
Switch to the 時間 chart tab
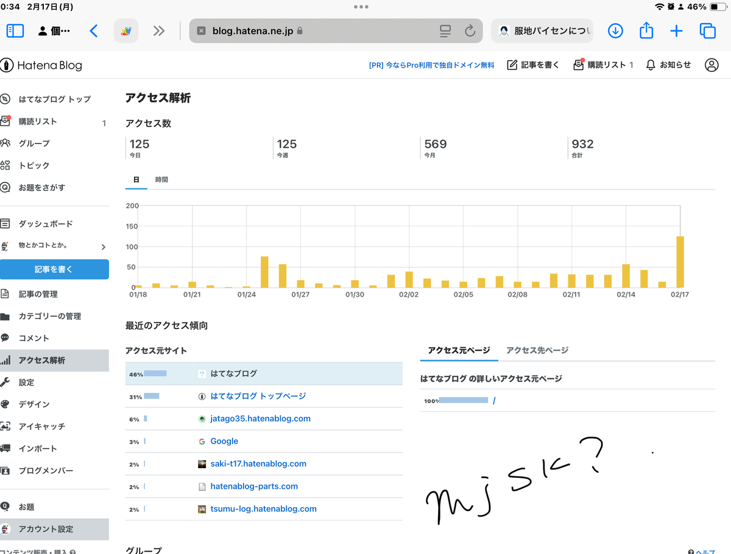[x=161, y=180]
